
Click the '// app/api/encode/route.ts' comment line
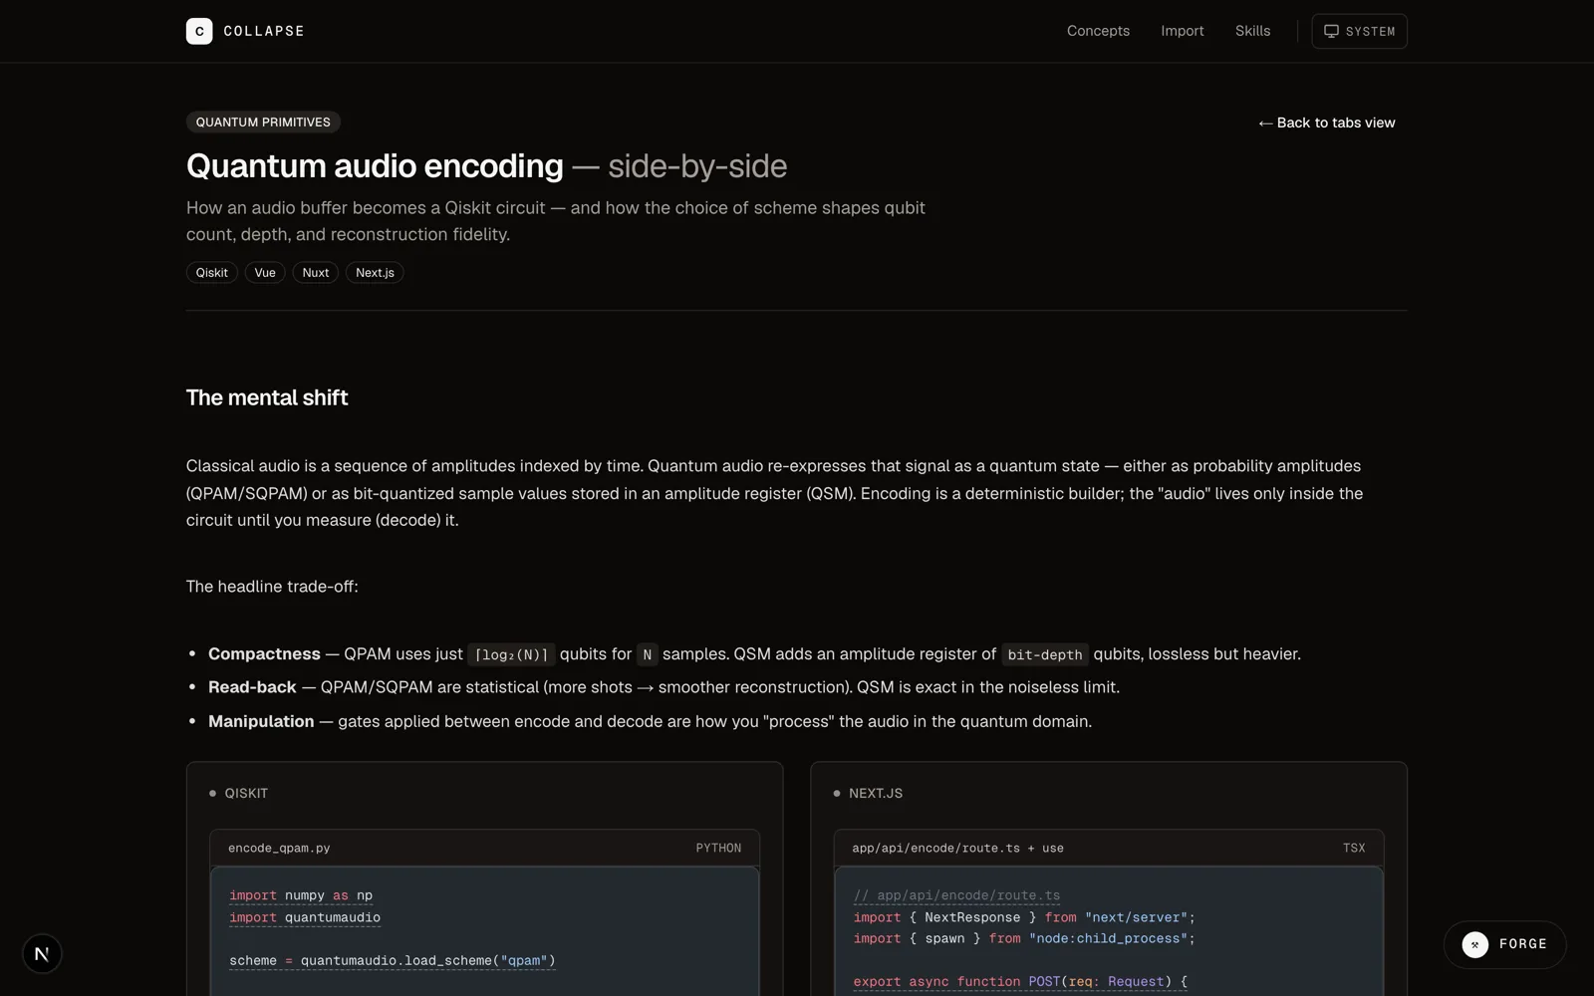(x=956, y=895)
